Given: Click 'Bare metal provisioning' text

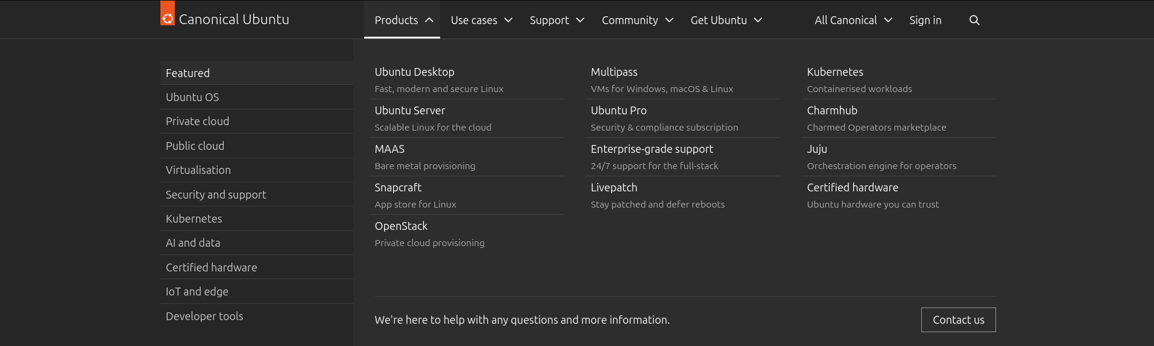Looking at the screenshot, I should (425, 165).
